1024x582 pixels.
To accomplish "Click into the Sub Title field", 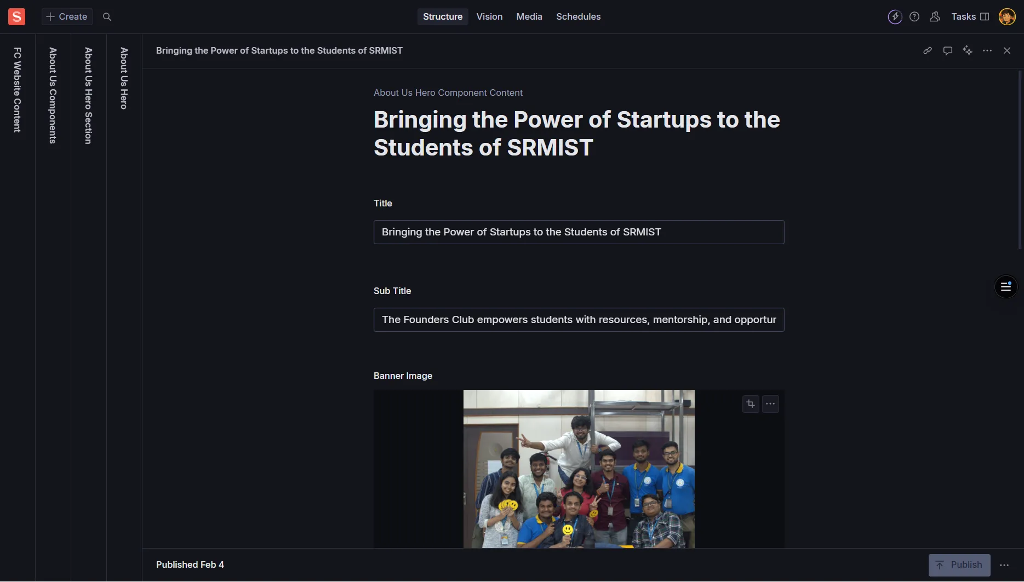I will click(x=579, y=320).
